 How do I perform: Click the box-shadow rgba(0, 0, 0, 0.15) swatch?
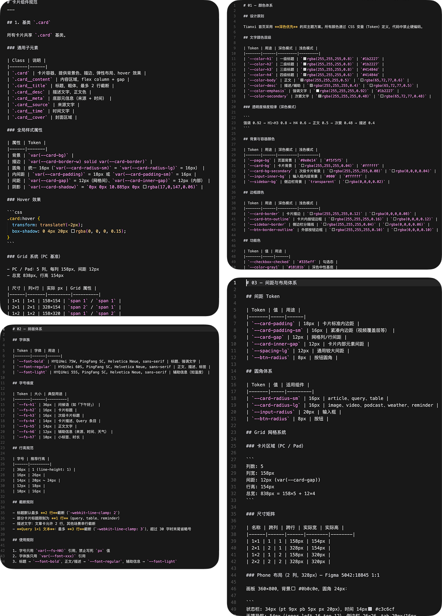click(73, 231)
